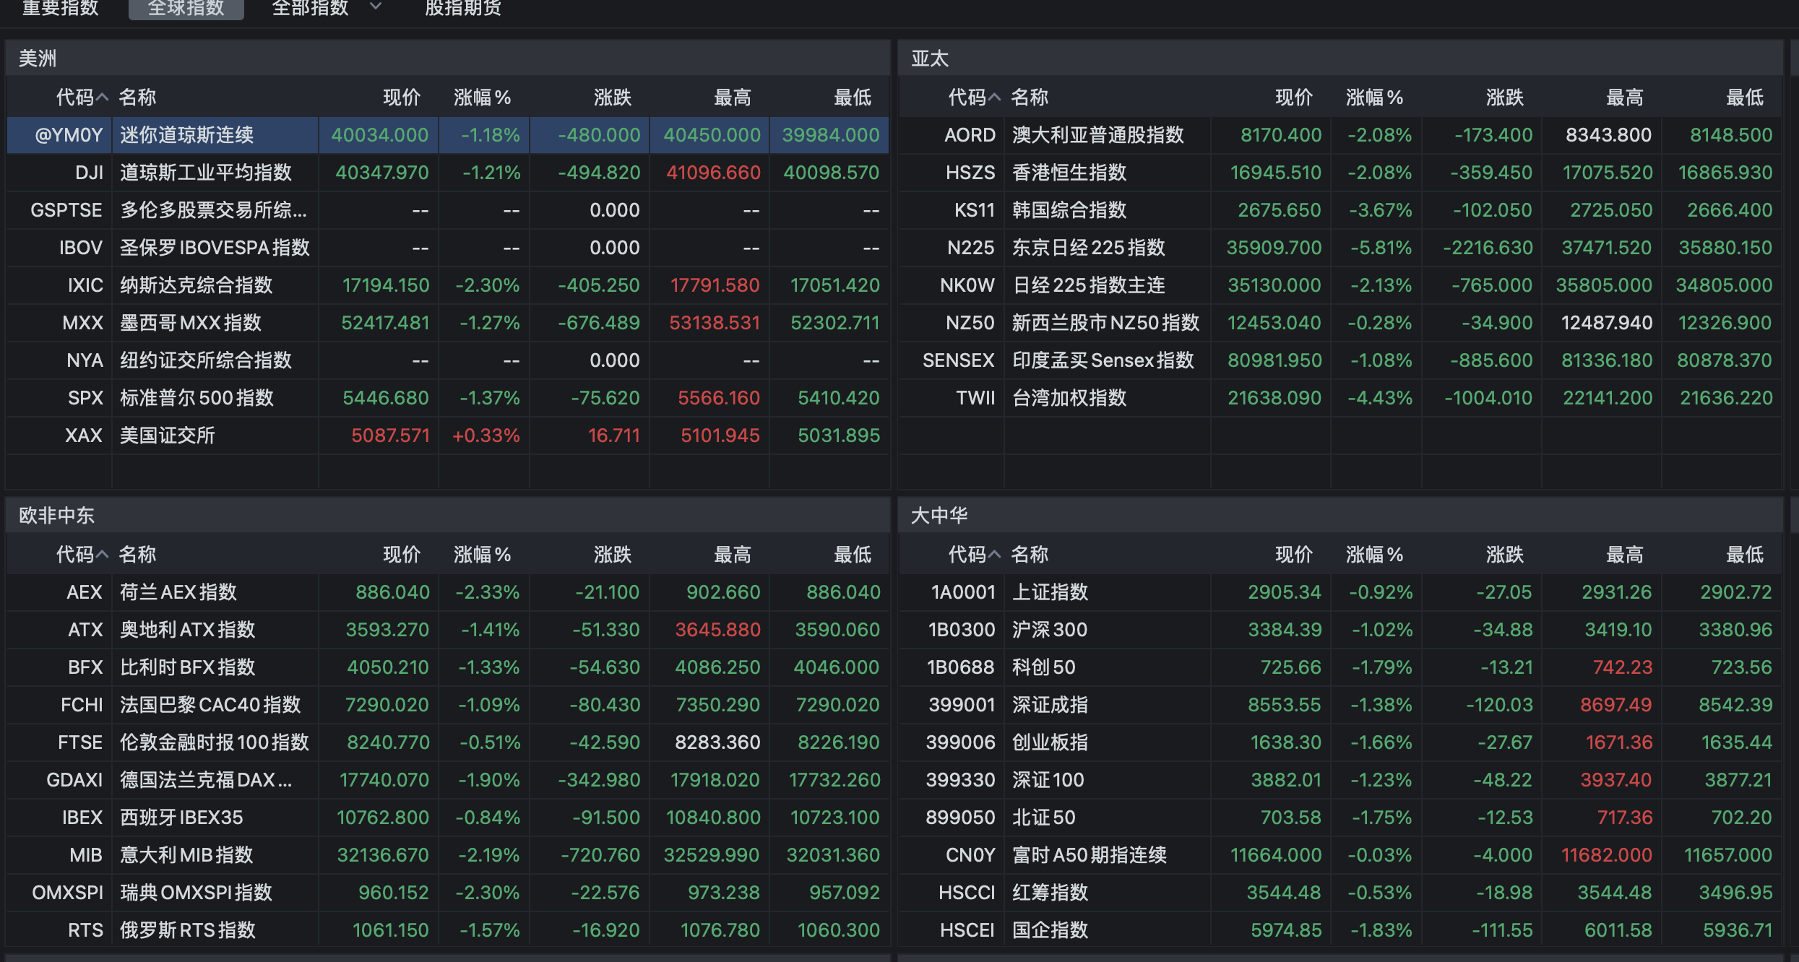Click 标准普尔500指数 name
This screenshot has width=1799, height=962.
[197, 398]
